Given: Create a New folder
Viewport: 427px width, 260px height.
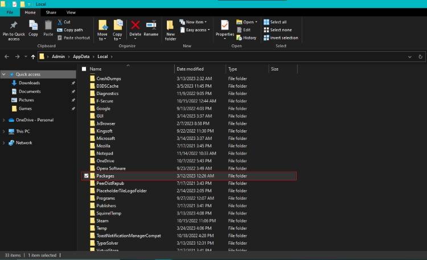Looking at the screenshot, I should (170, 31).
